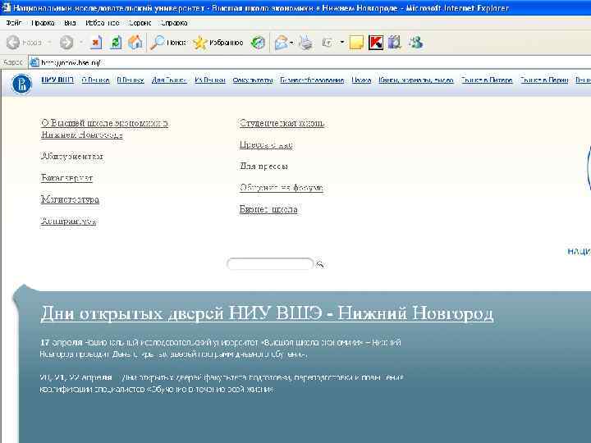Screen dimensions: 591x443
Task: Go to the Home page icon
Action: [x=135, y=42]
